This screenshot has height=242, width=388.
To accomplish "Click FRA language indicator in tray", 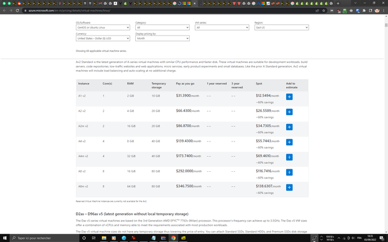I will tap(360, 238).
